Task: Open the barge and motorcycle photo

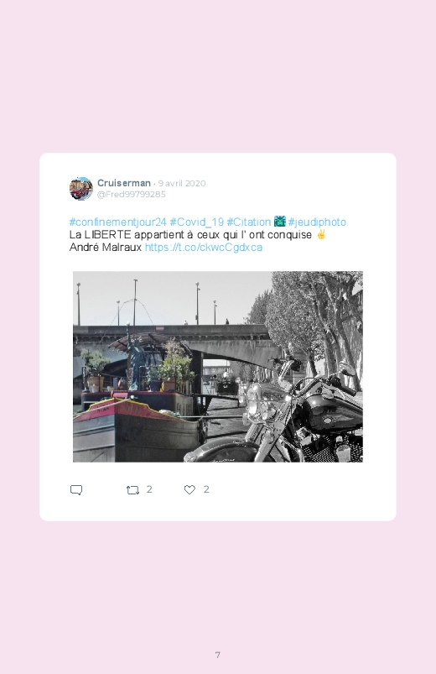Action: 218,367
